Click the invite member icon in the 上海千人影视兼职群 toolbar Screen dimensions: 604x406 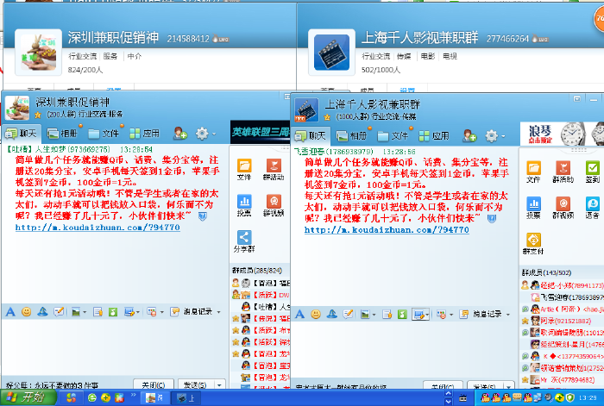(x=469, y=136)
